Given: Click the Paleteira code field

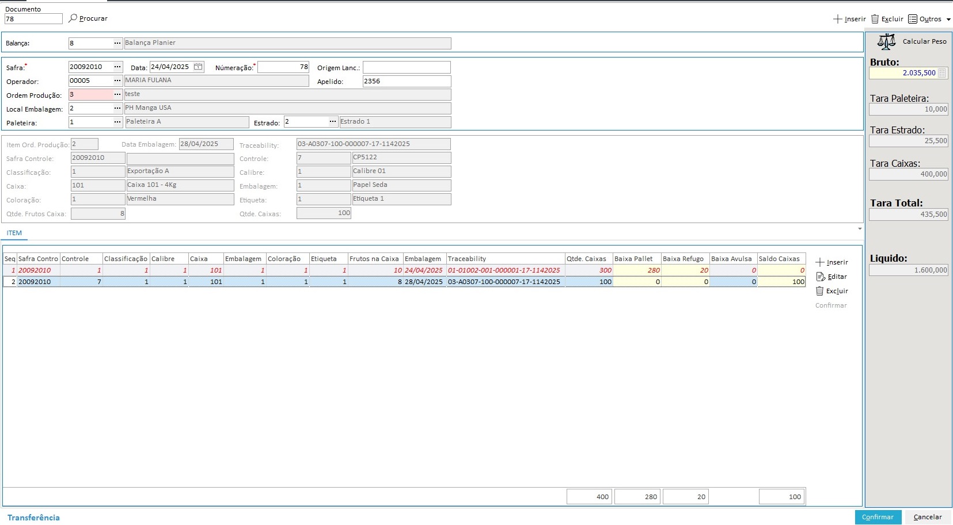Looking at the screenshot, I should pos(91,122).
